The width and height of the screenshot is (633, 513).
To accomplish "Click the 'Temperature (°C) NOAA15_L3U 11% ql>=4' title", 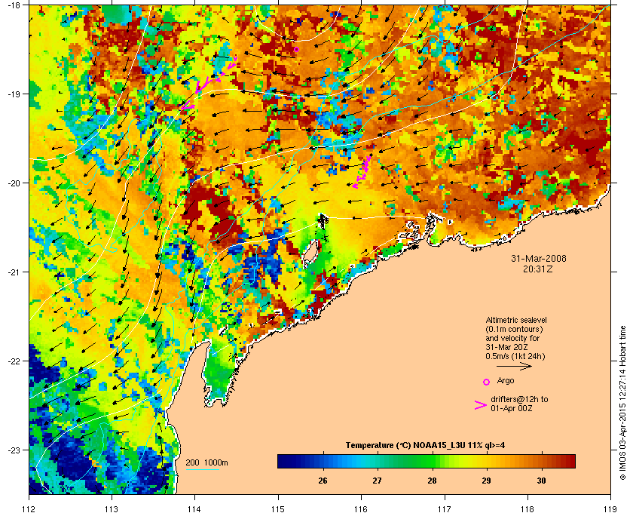I will [x=425, y=446].
